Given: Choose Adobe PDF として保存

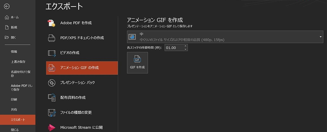Looking at the screenshot, I should pyautogui.click(x=18, y=88).
